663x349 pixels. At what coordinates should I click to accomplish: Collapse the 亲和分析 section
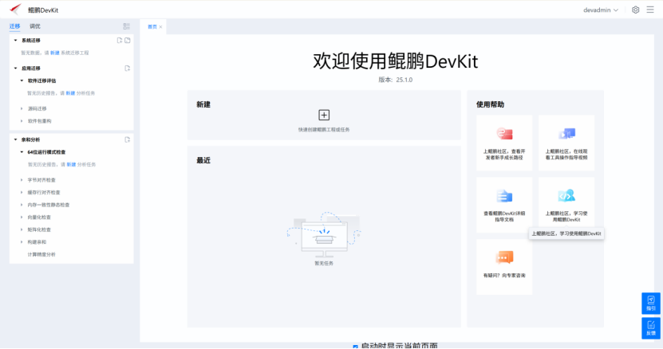point(16,139)
